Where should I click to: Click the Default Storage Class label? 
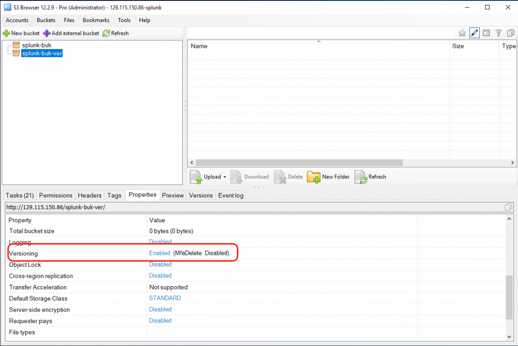[x=38, y=299]
